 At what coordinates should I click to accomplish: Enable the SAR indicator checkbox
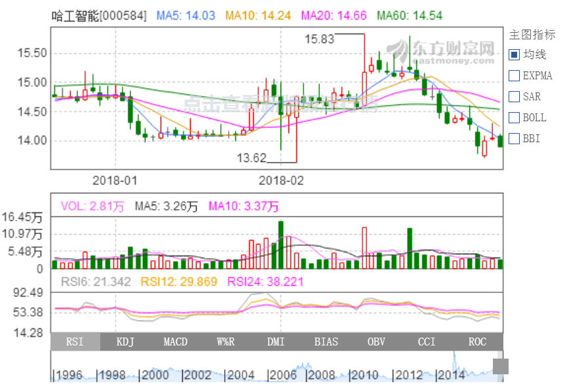[x=514, y=97]
